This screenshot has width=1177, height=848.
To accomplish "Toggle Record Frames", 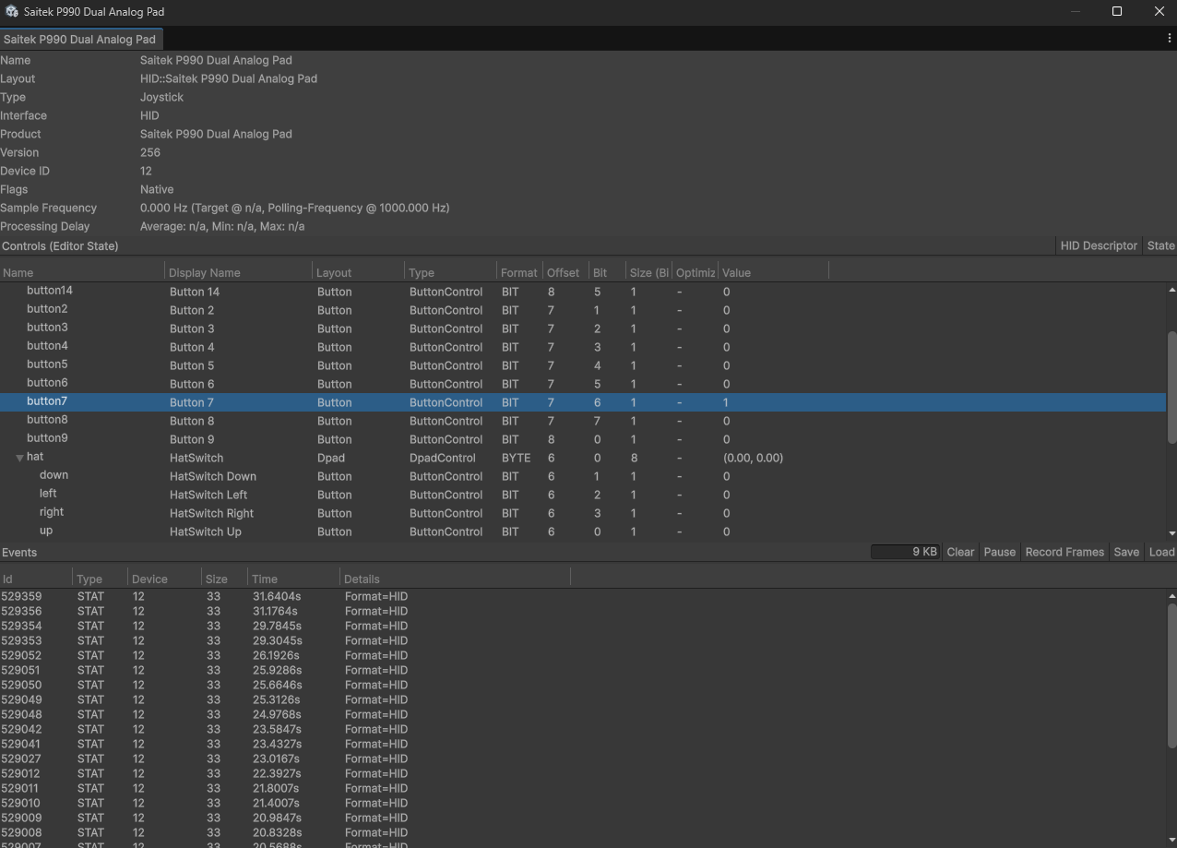I will click(x=1064, y=552).
